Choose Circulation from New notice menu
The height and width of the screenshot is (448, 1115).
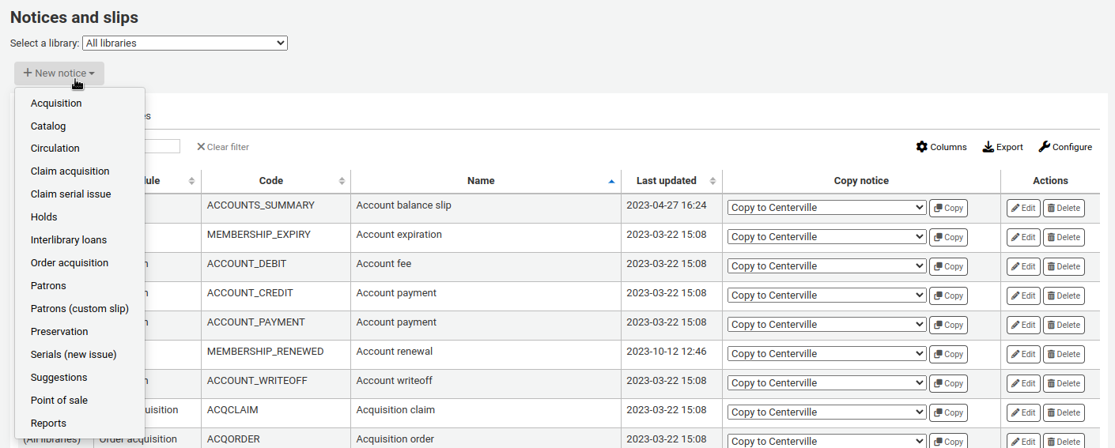pos(55,149)
